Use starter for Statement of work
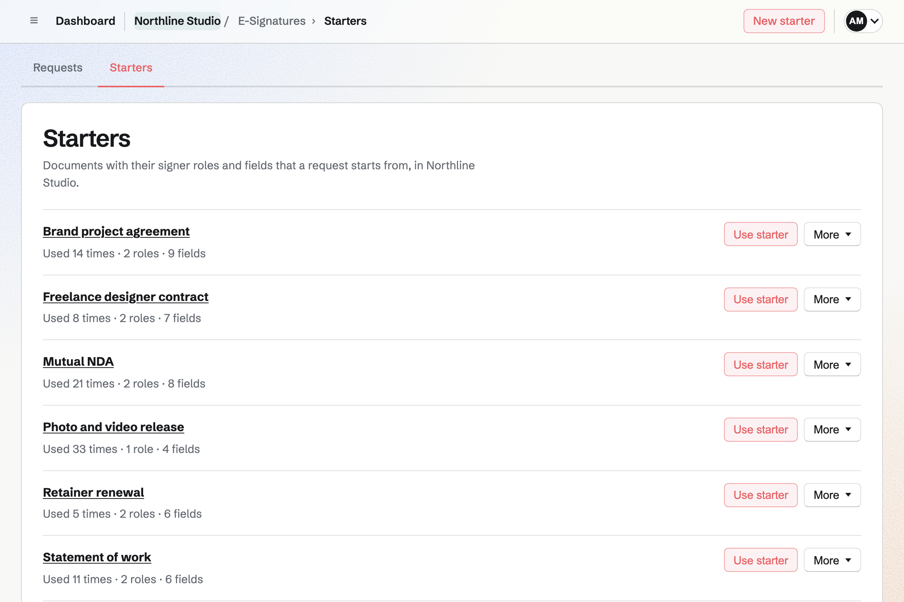Screen dimensions: 904x602 click(760, 560)
